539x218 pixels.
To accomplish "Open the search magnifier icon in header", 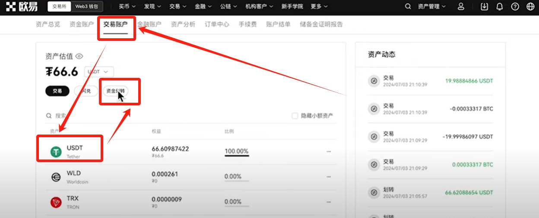I will (x=408, y=6).
